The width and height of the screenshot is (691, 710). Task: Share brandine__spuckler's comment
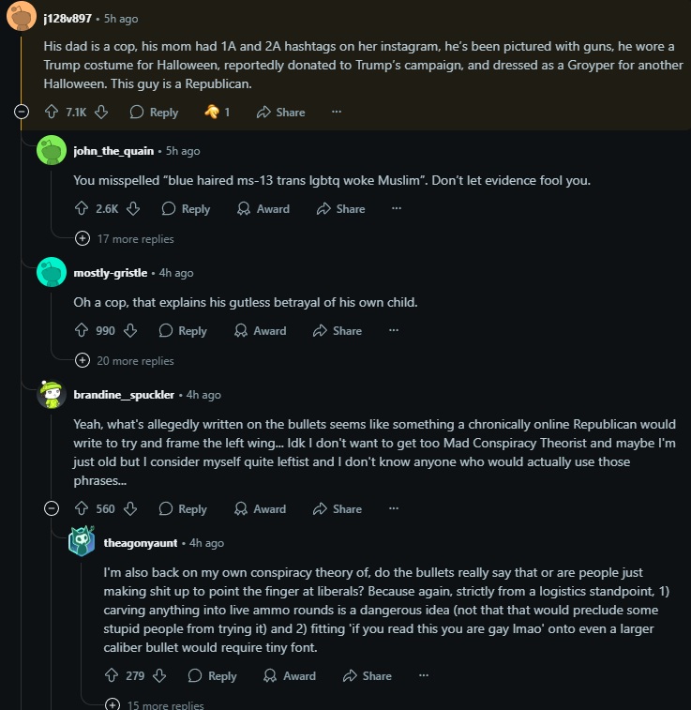(337, 508)
